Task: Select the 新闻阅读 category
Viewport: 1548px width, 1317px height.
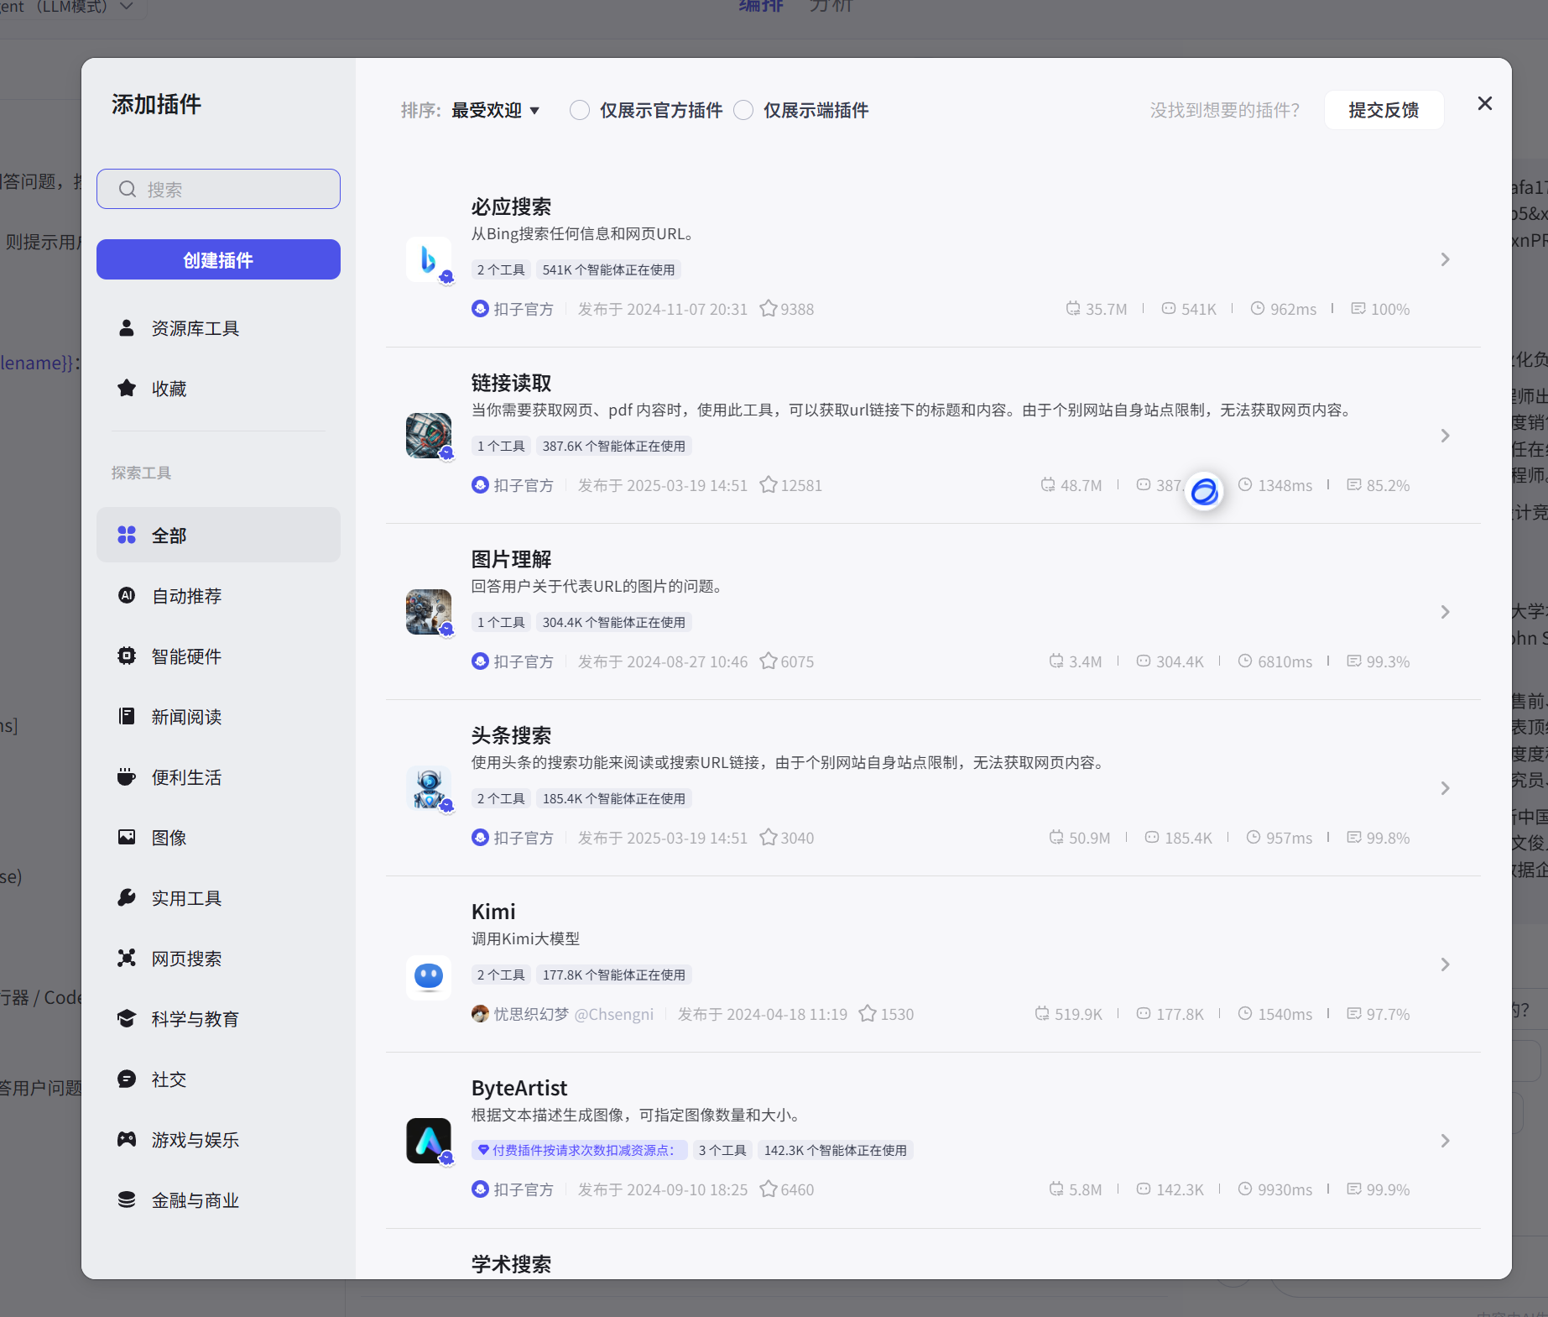Action: click(186, 716)
